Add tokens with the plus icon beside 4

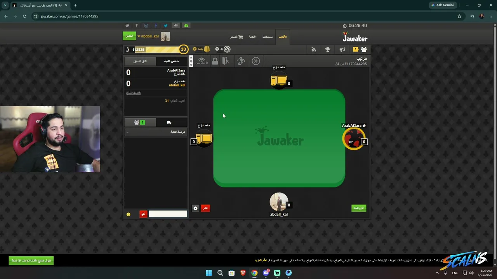[x=217, y=49]
